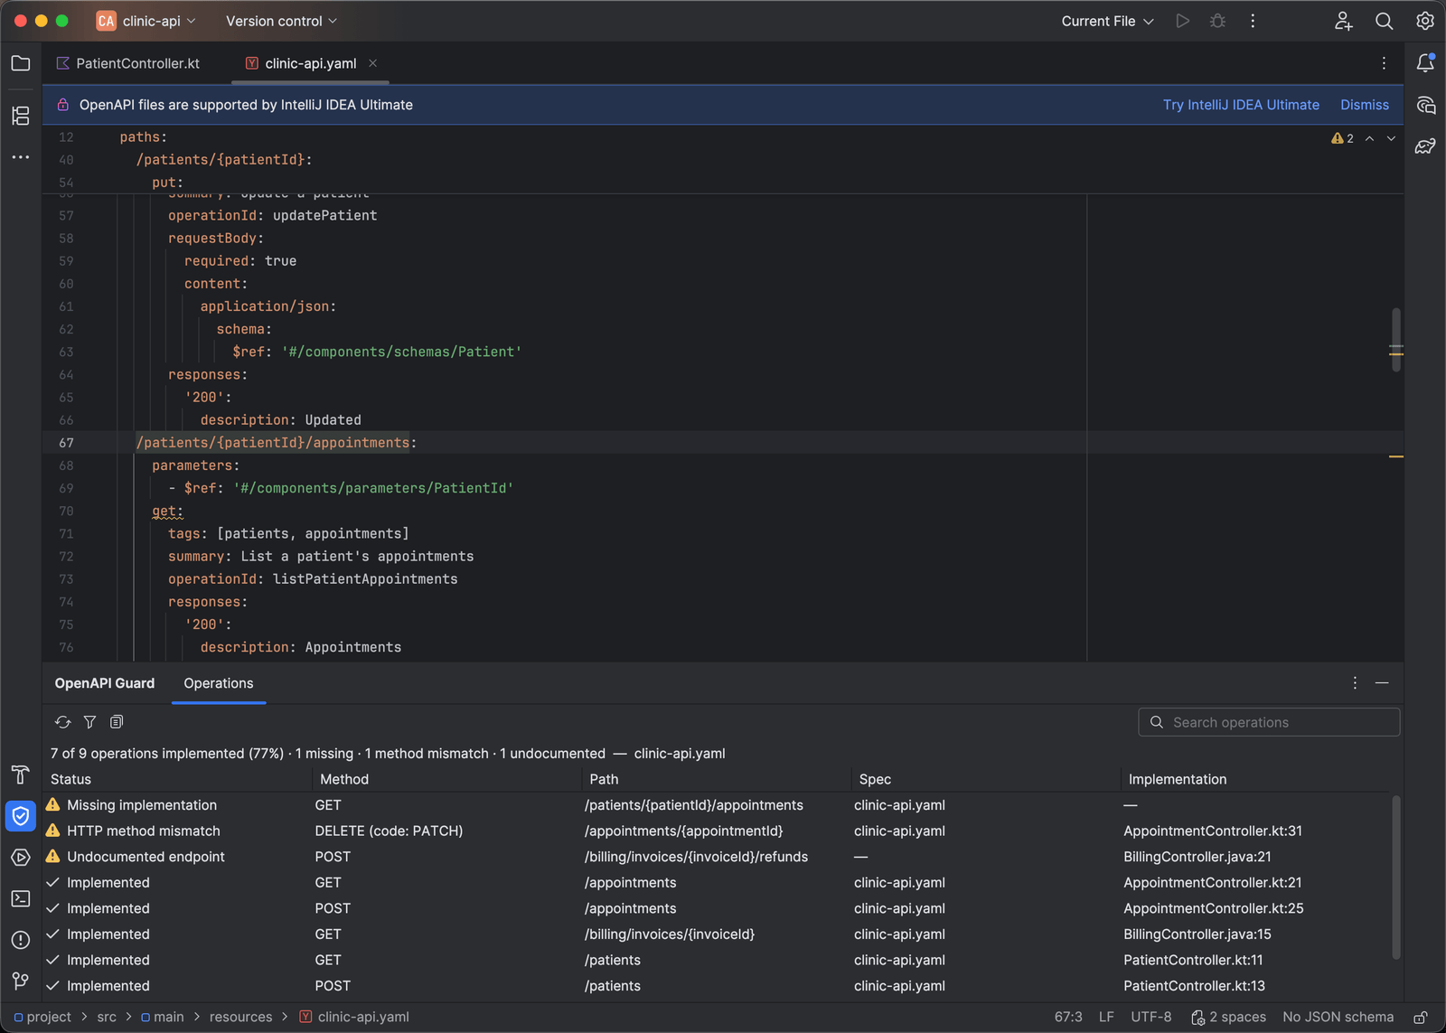Dismiss the OpenAPI banner

coord(1365,105)
